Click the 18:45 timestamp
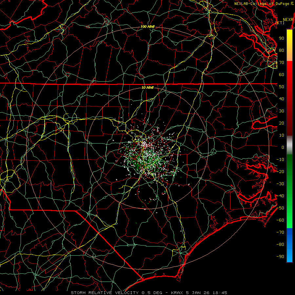This screenshot has width=295, height=295. click(x=220, y=293)
